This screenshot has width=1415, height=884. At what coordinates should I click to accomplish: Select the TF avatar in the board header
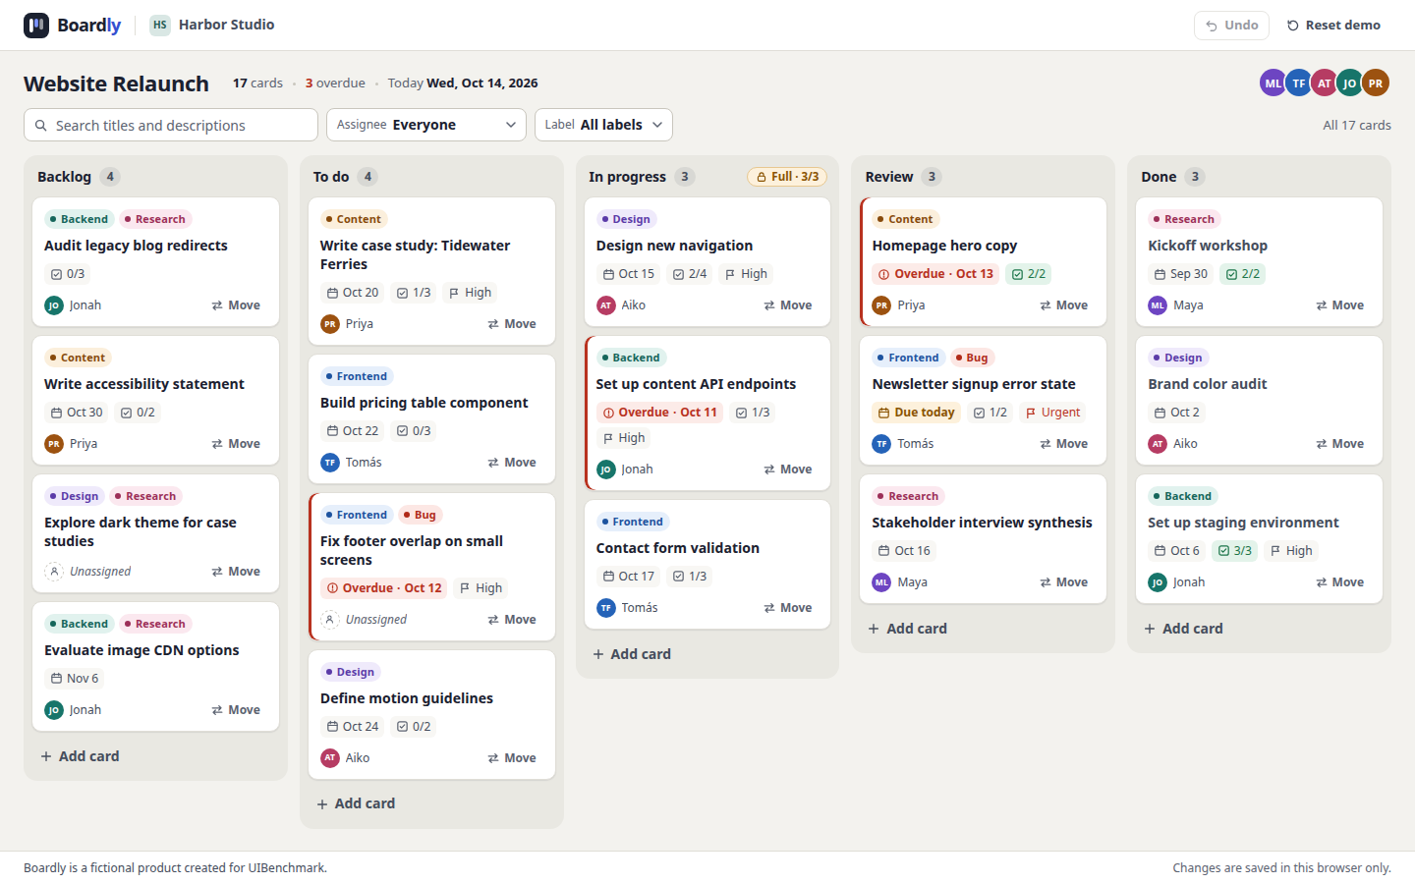(1298, 83)
